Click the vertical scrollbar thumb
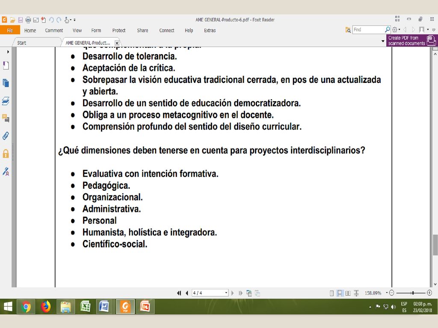 [435, 245]
